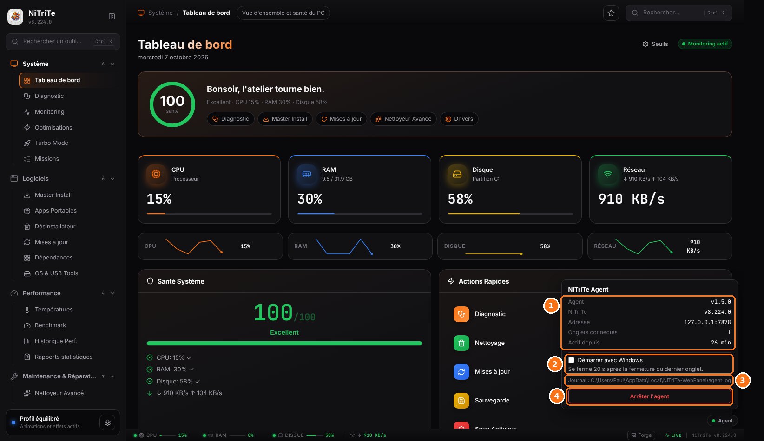The image size is (764, 441).
Task: Open Tableau de bord in sidebar
Action: [x=69, y=80]
